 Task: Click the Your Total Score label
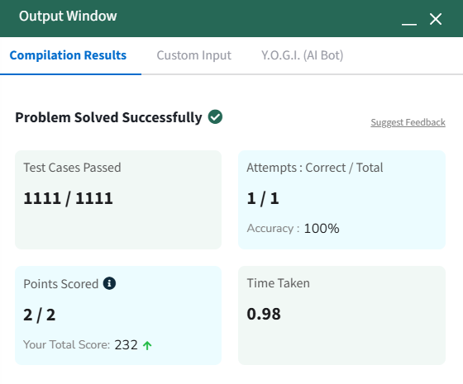click(x=67, y=344)
